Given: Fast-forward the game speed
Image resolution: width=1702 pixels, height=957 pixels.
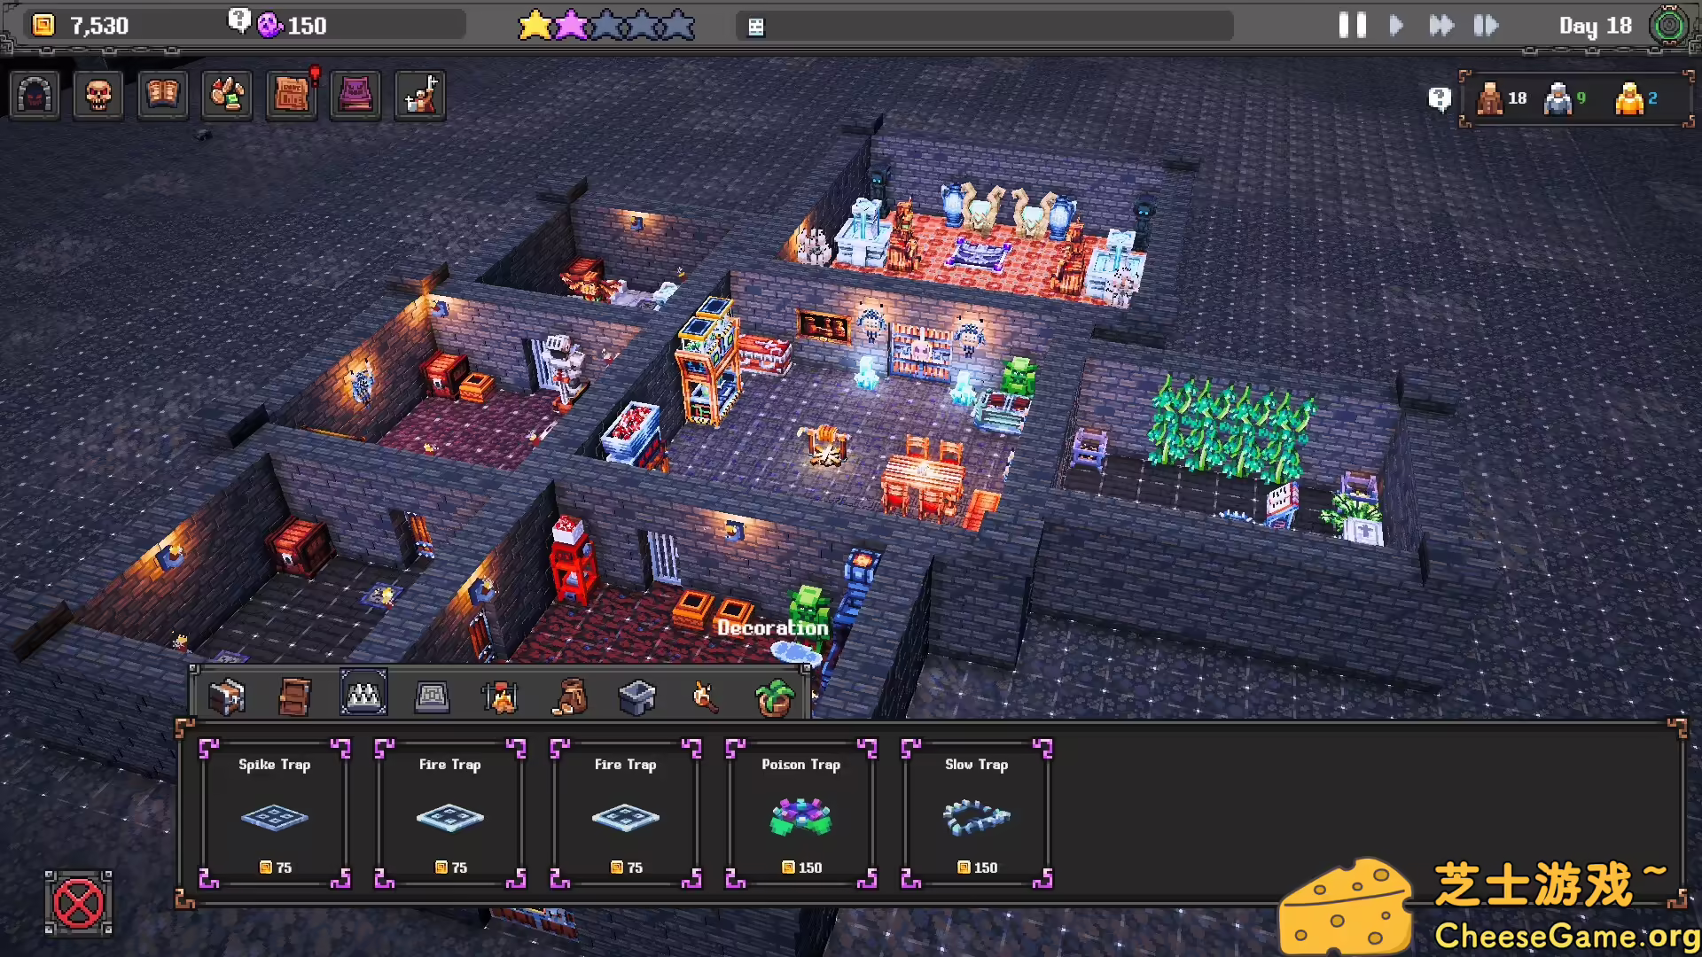Looking at the screenshot, I should 1440,26.
